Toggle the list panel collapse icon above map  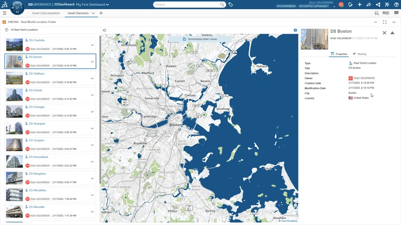pos(104,30)
